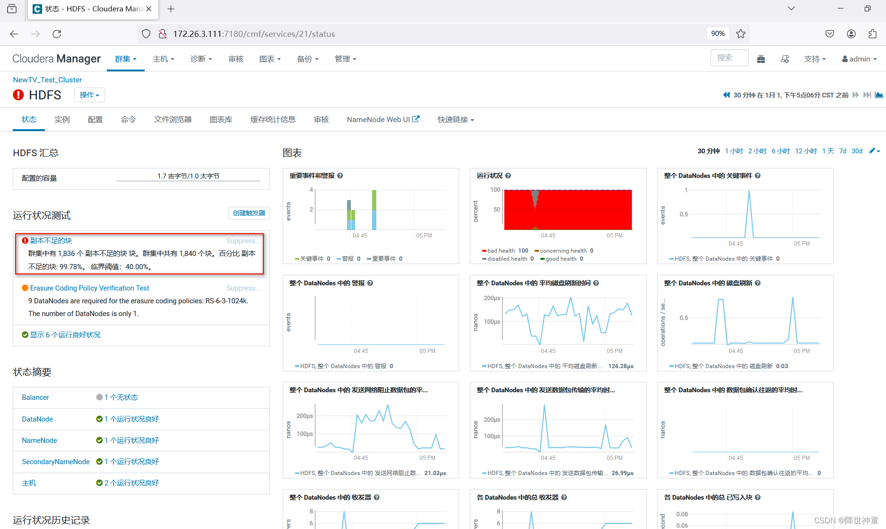The height and width of the screenshot is (529, 886).
Task: Open chart edit pencil dropdown
Action: coord(875,151)
